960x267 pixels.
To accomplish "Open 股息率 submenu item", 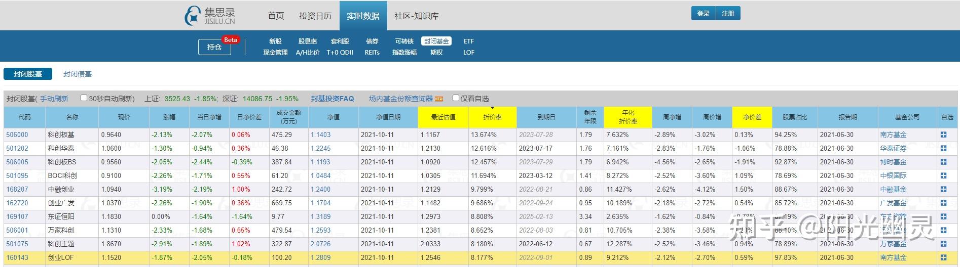I will click(x=308, y=41).
